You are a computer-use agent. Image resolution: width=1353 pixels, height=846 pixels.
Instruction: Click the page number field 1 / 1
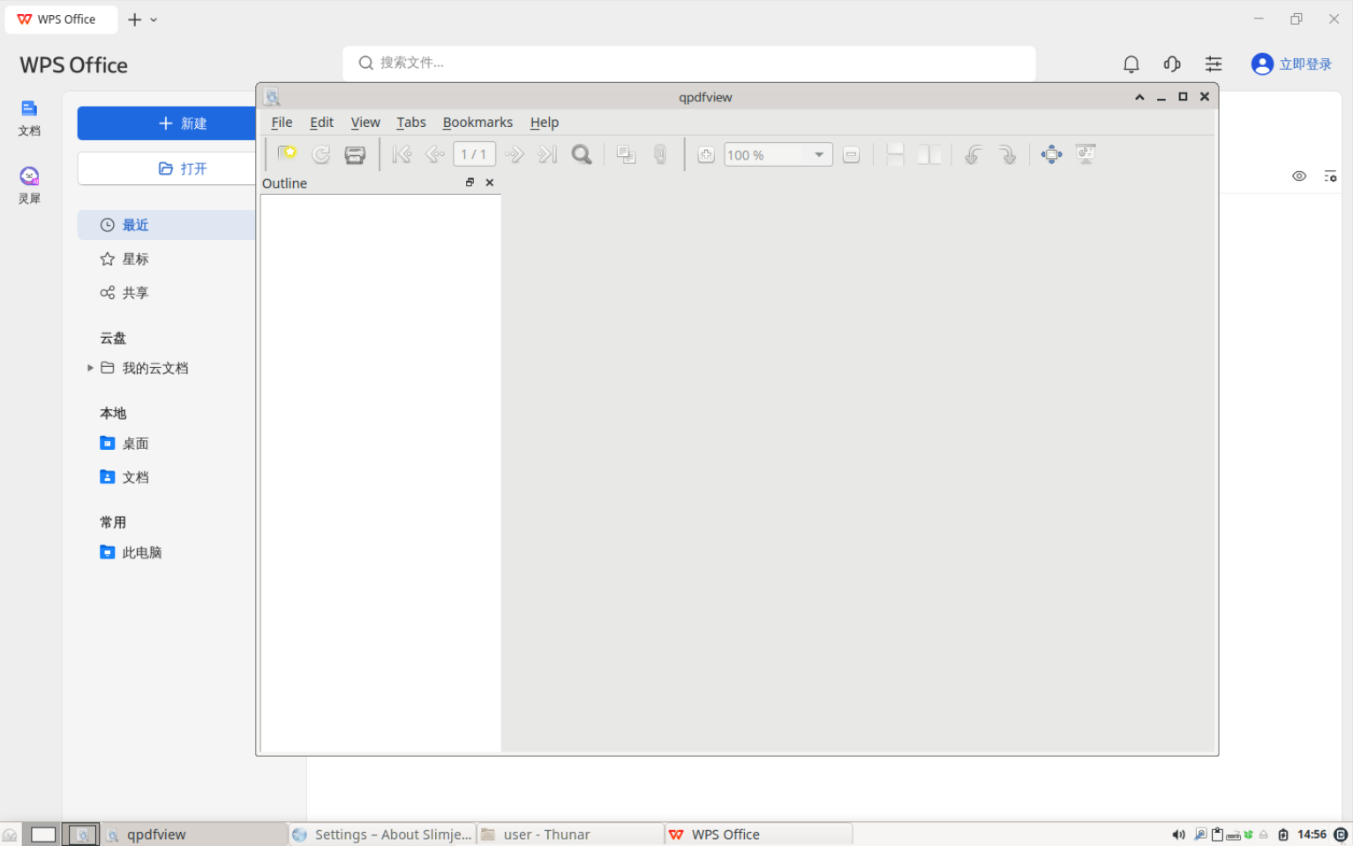click(x=474, y=154)
